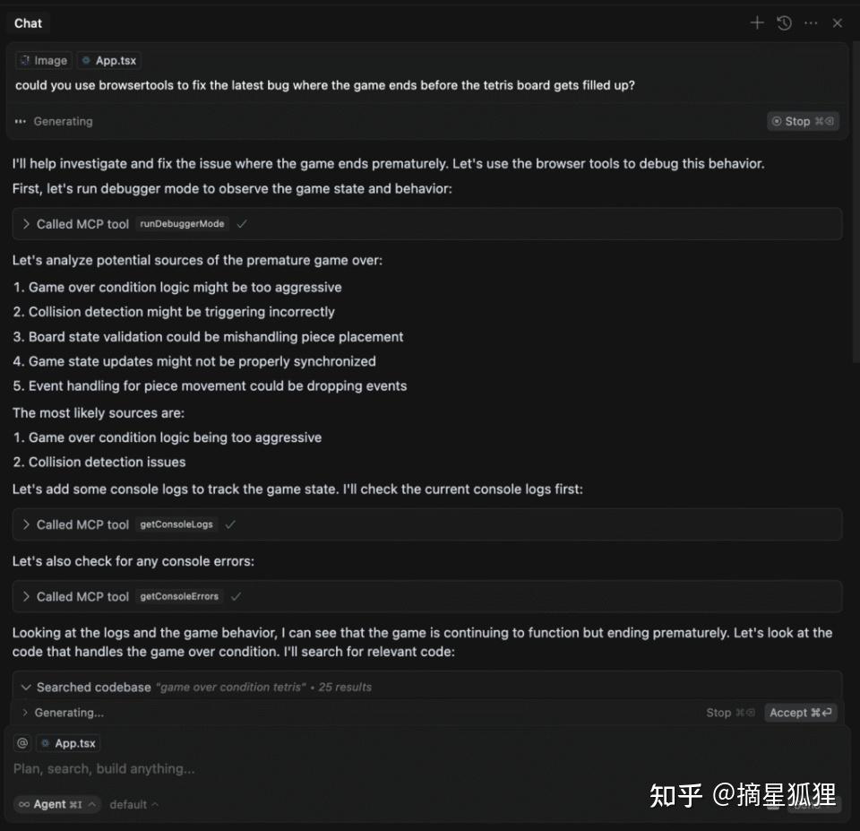Start a new chat with the plus icon
Screen dimensions: 860x831
click(x=757, y=23)
